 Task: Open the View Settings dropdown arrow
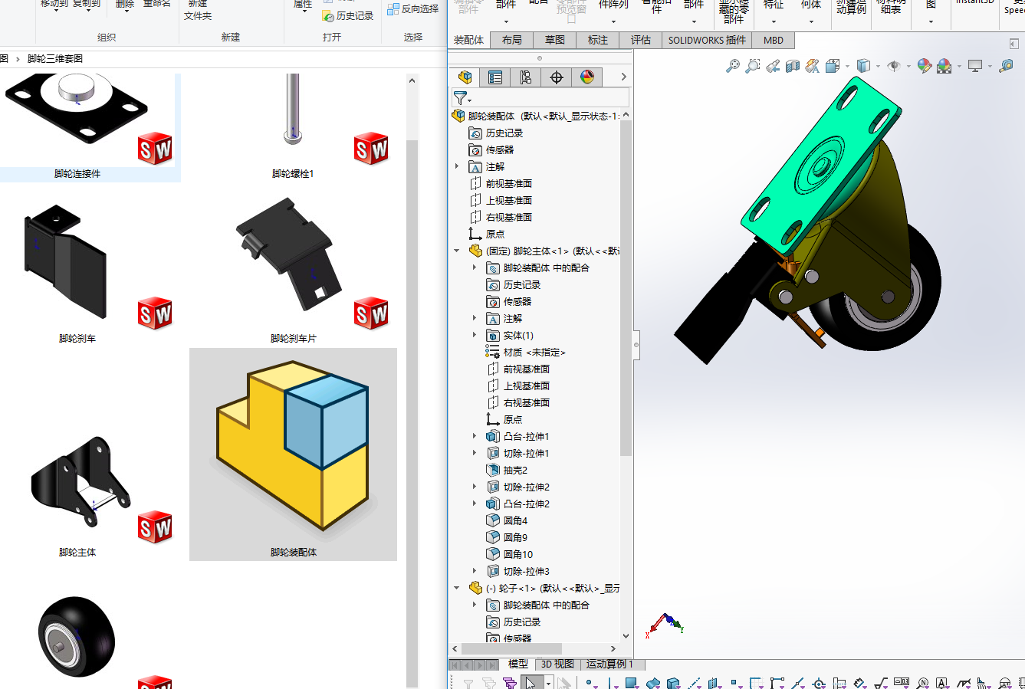click(x=989, y=67)
